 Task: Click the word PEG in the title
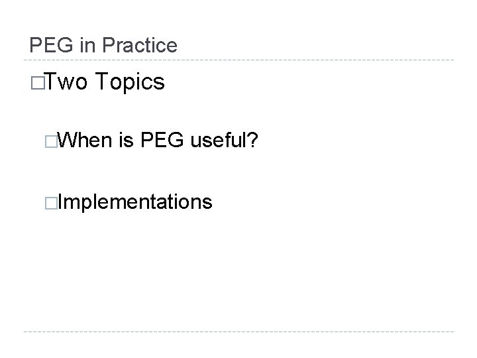51,45
